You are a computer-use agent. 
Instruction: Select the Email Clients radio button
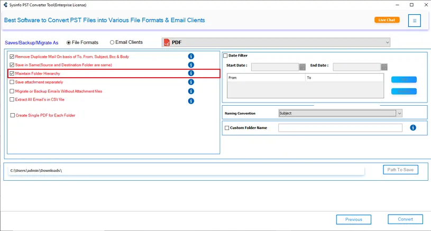[112, 42]
